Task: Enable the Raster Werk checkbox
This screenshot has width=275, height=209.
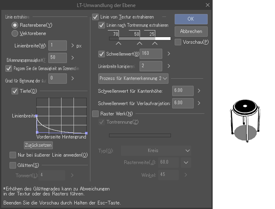Action: [x=95, y=114]
